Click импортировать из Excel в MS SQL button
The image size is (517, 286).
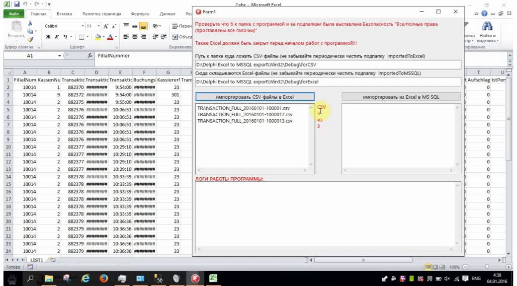(x=401, y=97)
